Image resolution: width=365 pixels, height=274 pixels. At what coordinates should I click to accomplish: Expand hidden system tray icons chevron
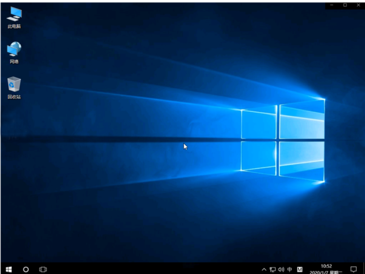click(264, 269)
